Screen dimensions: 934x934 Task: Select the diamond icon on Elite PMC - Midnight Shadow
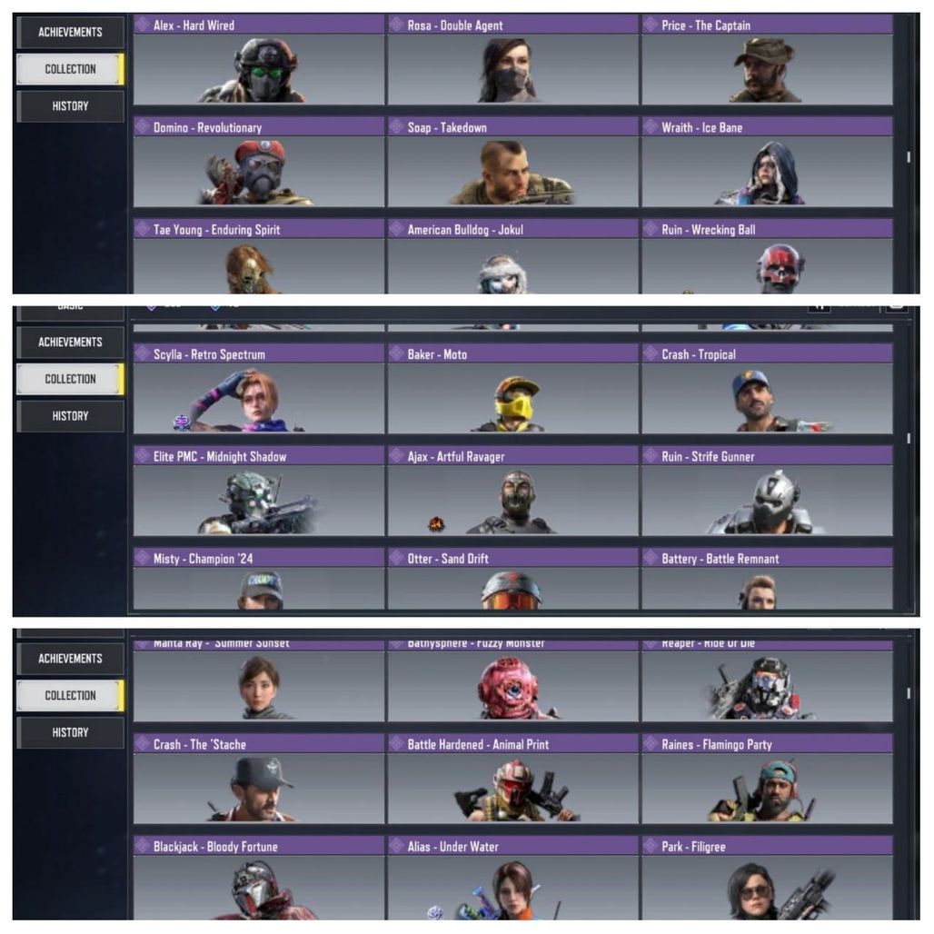(x=143, y=456)
